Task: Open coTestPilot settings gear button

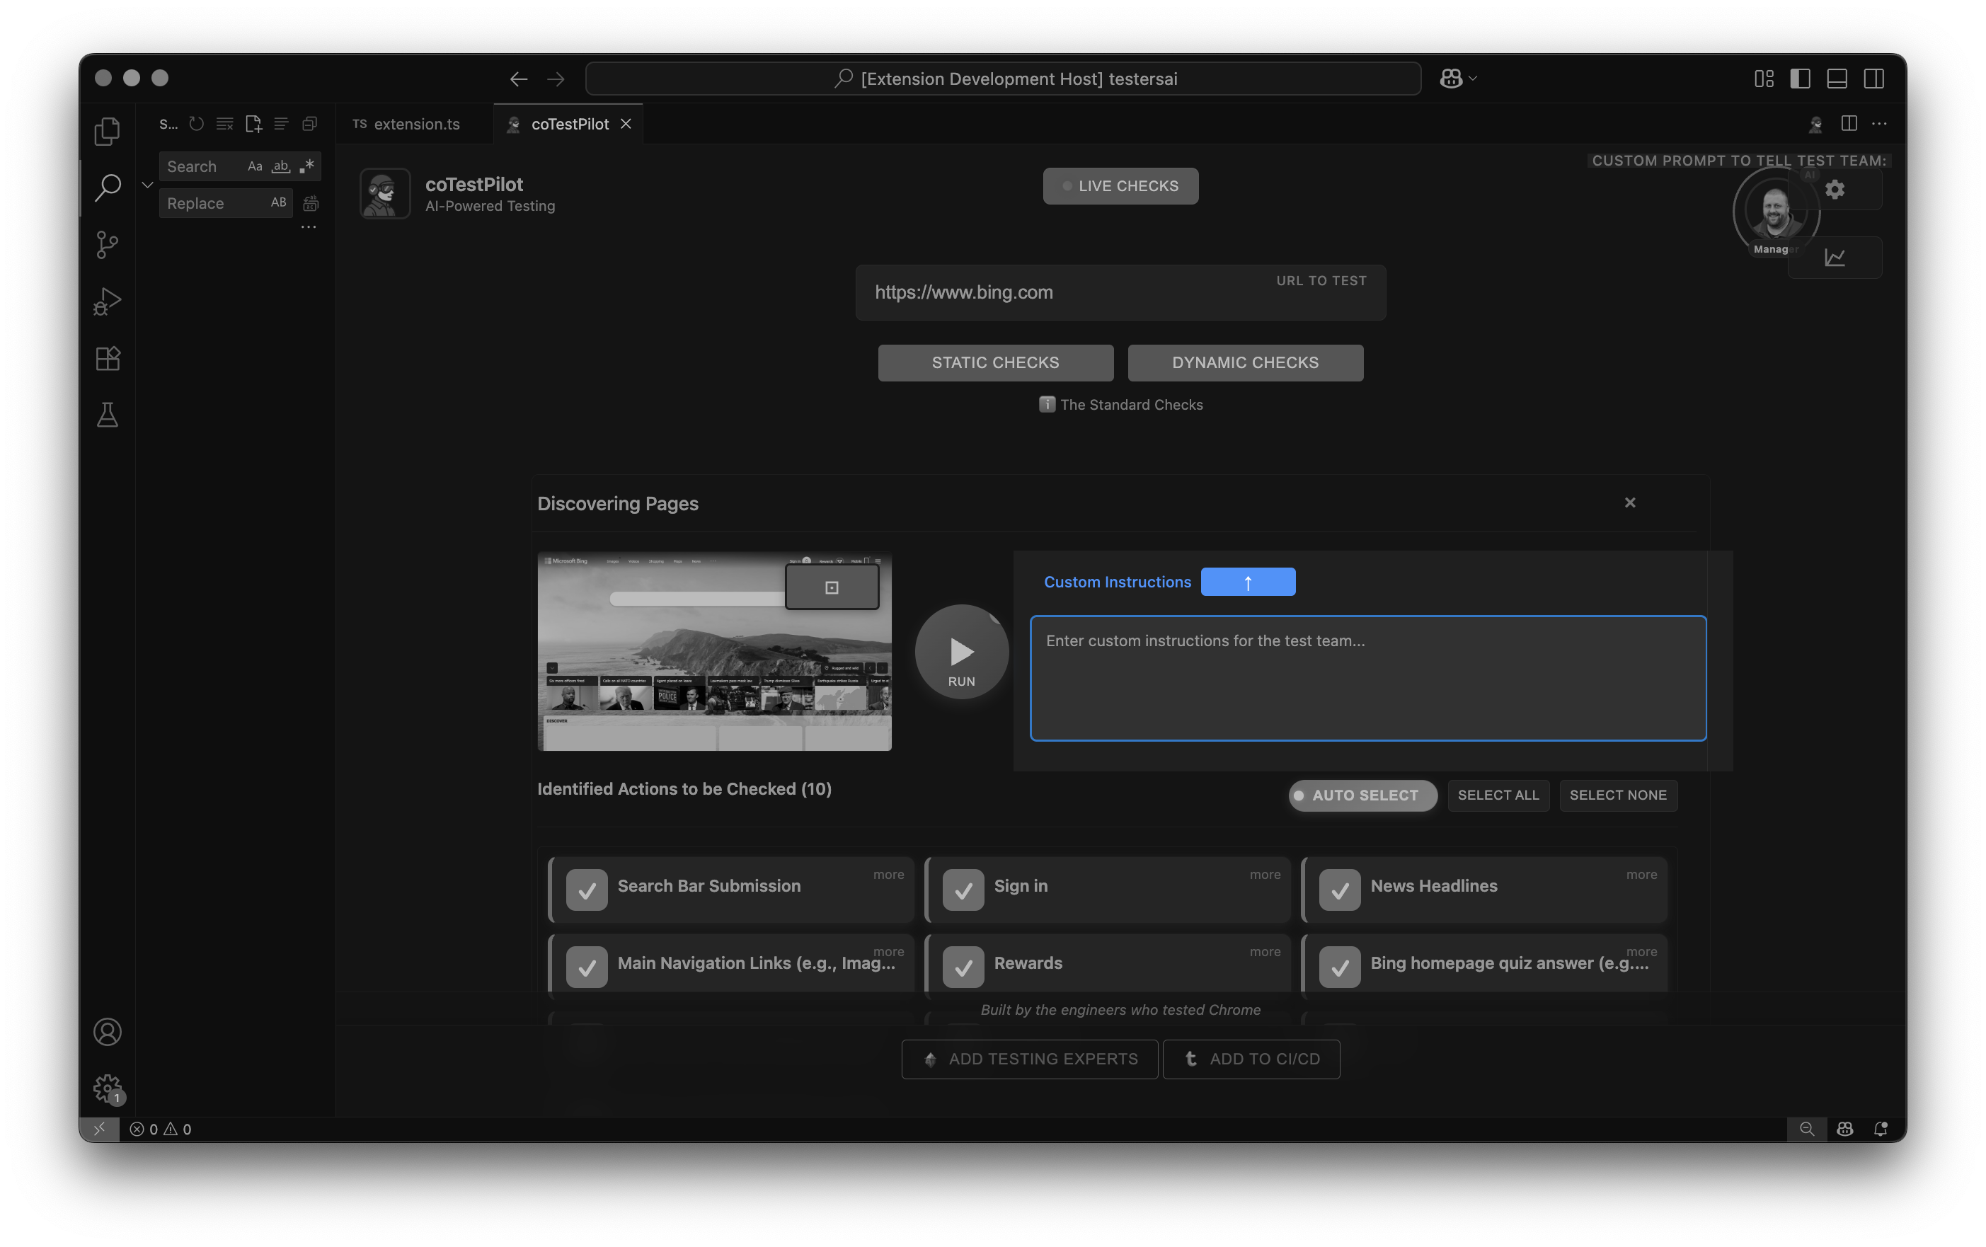Action: pyautogui.click(x=1835, y=190)
